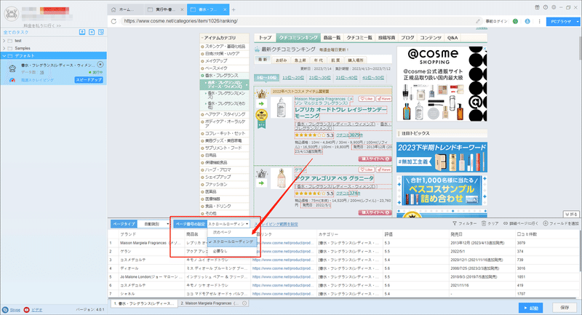This screenshot has width=582, height=315.
Task: Click the スクレイピング範囲を設定 link
Action: [276, 224]
